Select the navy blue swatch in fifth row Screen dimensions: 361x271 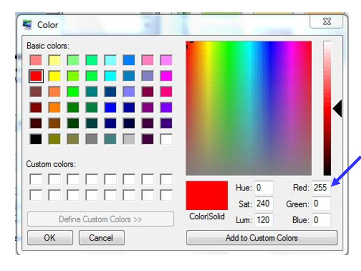click(110, 123)
